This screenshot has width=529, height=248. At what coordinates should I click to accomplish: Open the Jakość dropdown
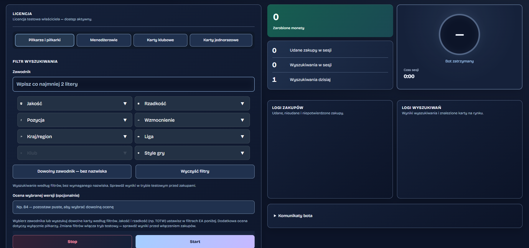coord(75,103)
